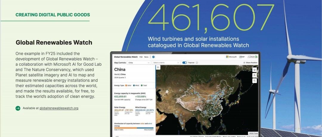Click the ©2025 Planet attribution
322x137 pixels.
pyautogui.click(x=253, y=133)
